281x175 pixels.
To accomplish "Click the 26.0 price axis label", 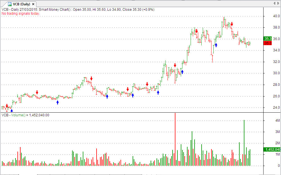I will (x=276, y=96).
